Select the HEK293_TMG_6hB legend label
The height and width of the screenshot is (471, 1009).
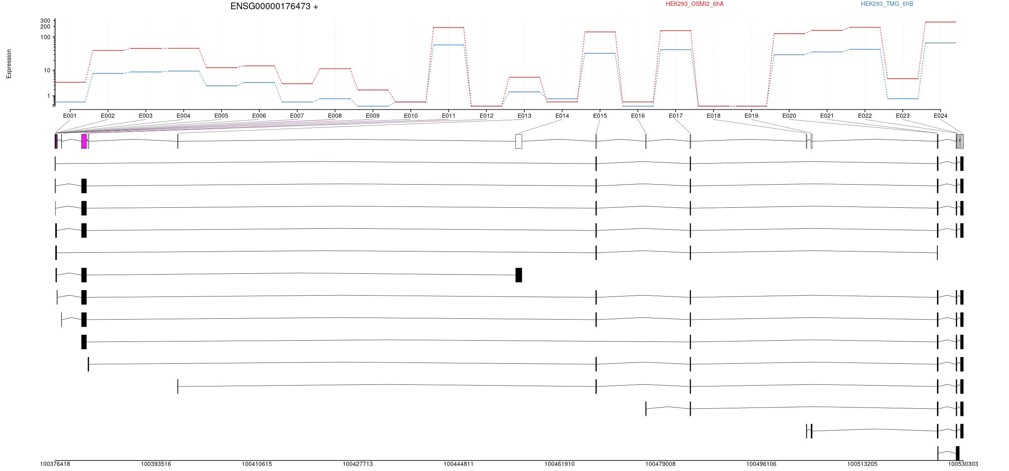[x=887, y=4]
